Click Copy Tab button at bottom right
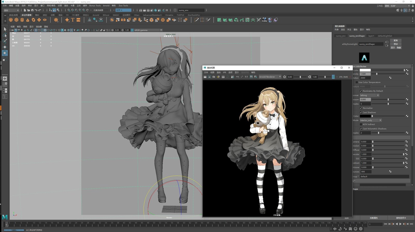The image size is (415, 232). (401, 218)
